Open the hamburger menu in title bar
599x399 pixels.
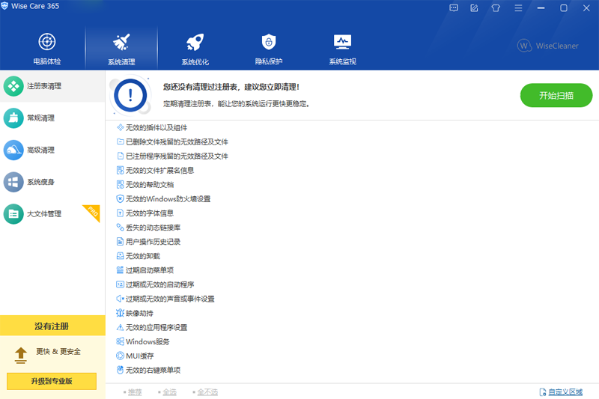tap(516, 8)
